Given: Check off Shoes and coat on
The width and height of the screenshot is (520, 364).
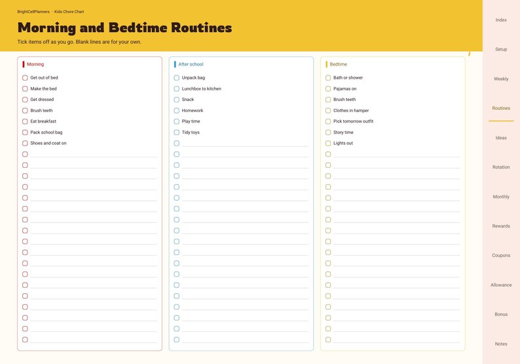Looking at the screenshot, I should pyautogui.click(x=25, y=143).
